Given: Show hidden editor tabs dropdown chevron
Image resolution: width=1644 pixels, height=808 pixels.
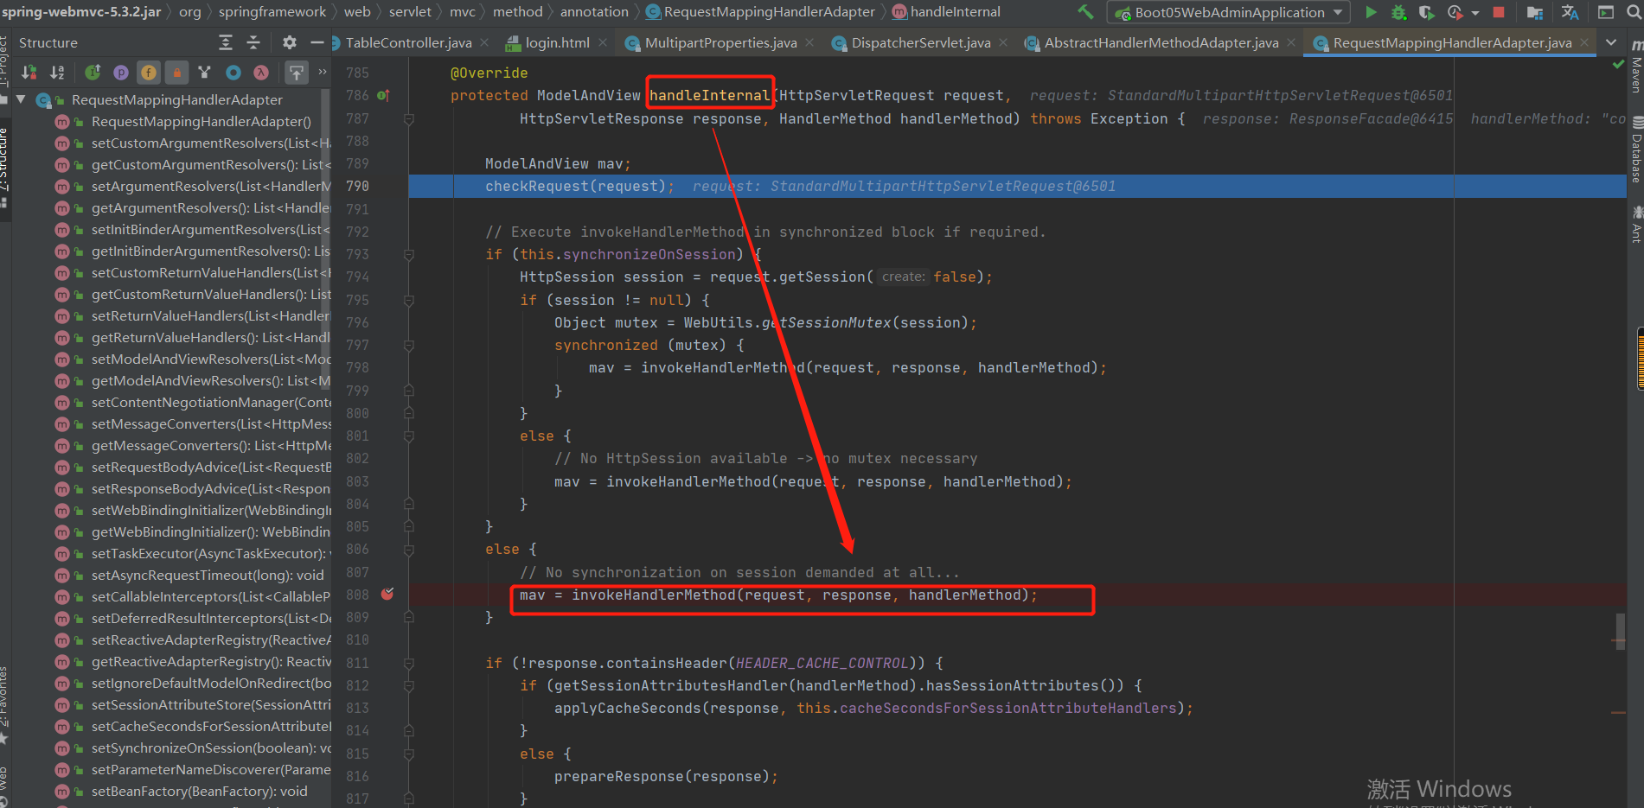Looking at the screenshot, I should 1611,42.
